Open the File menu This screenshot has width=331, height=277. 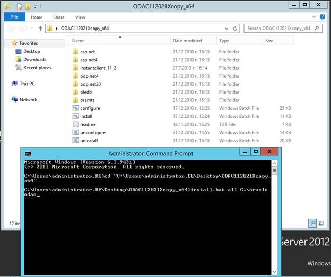click(x=14, y=17)
